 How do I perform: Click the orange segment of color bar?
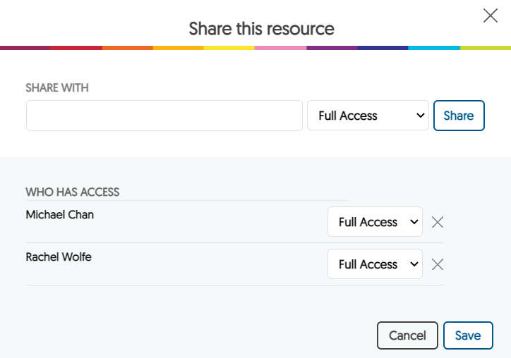pos(128,48)
